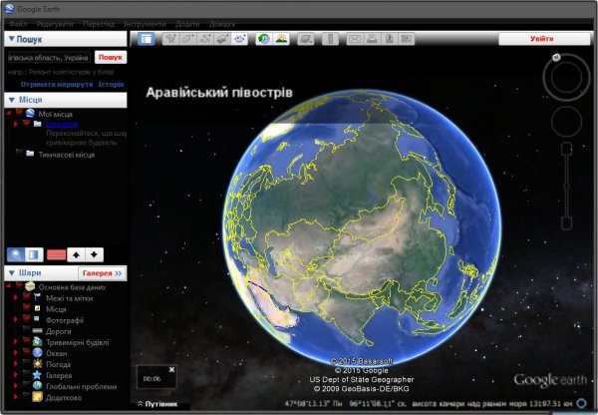Expand the Путівник tour guide bar
Viewport: 598px width, 415px height.
tap(157, 404)
